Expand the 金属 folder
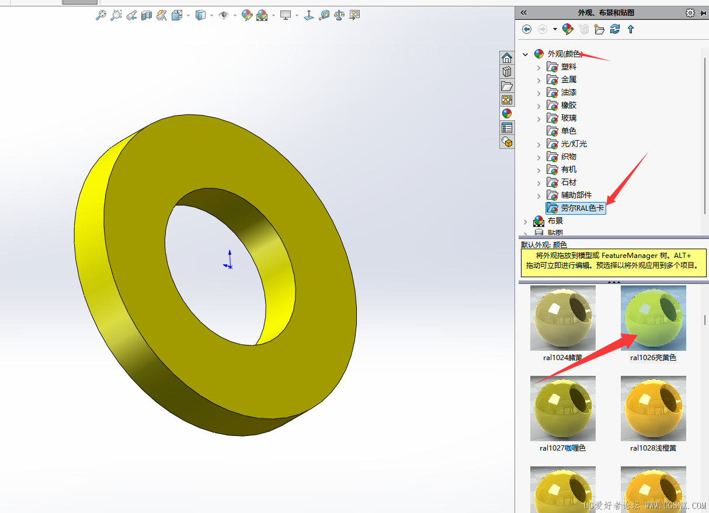Screen dimensions: 709x513 pyautogui.click(x=539, y=80)
